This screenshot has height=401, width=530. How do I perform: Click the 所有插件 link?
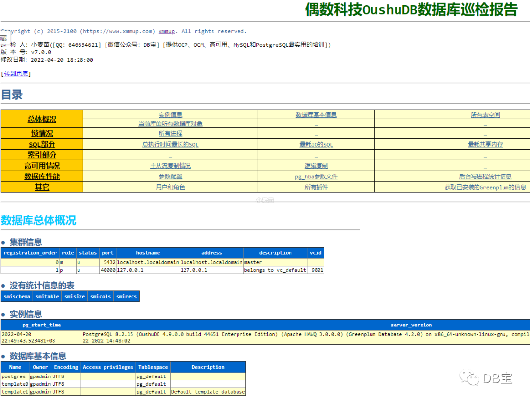(316, 187)
